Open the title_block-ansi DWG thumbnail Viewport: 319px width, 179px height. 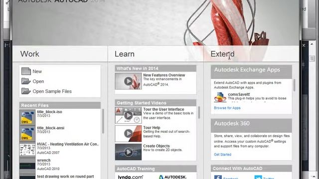coord(27,134)
